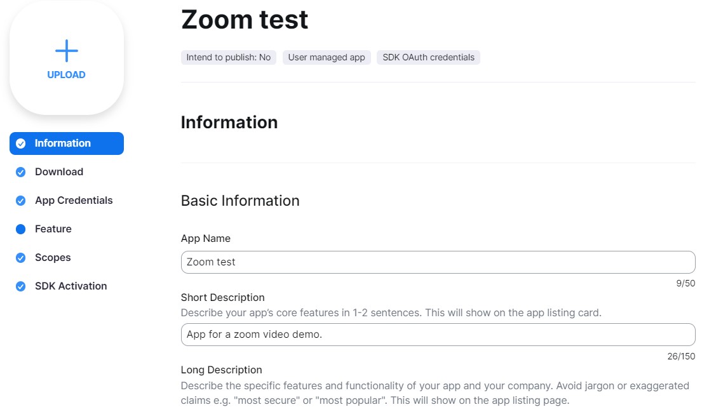The height and width of the screenshot is (407, 702).
Task: Open the Information section in sidebar
Action: pyautogui.click(x=66, y=143)
